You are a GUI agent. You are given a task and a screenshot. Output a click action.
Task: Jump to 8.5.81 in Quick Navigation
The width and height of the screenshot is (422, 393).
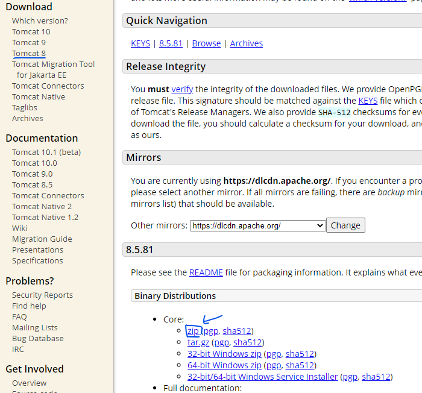click(171, 43)
